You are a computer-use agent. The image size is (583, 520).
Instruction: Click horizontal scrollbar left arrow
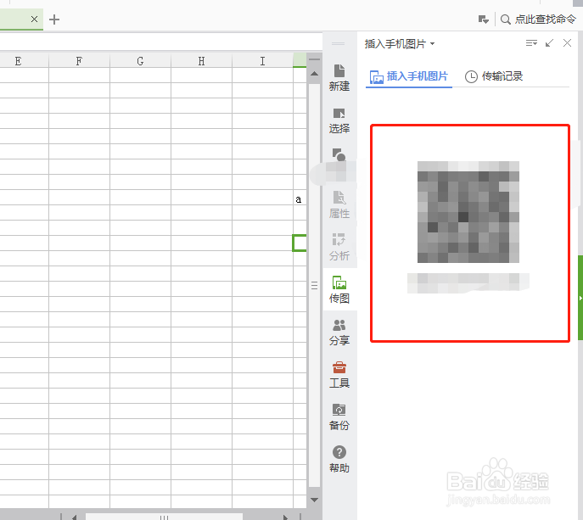(75, 517)
